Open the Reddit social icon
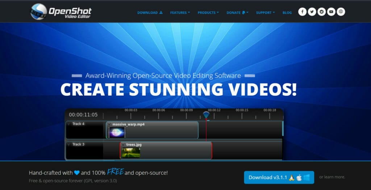 322,12
